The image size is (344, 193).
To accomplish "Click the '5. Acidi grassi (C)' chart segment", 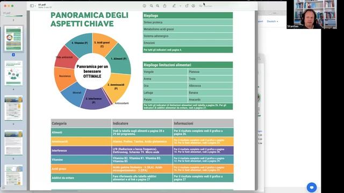I will (102, 44).
